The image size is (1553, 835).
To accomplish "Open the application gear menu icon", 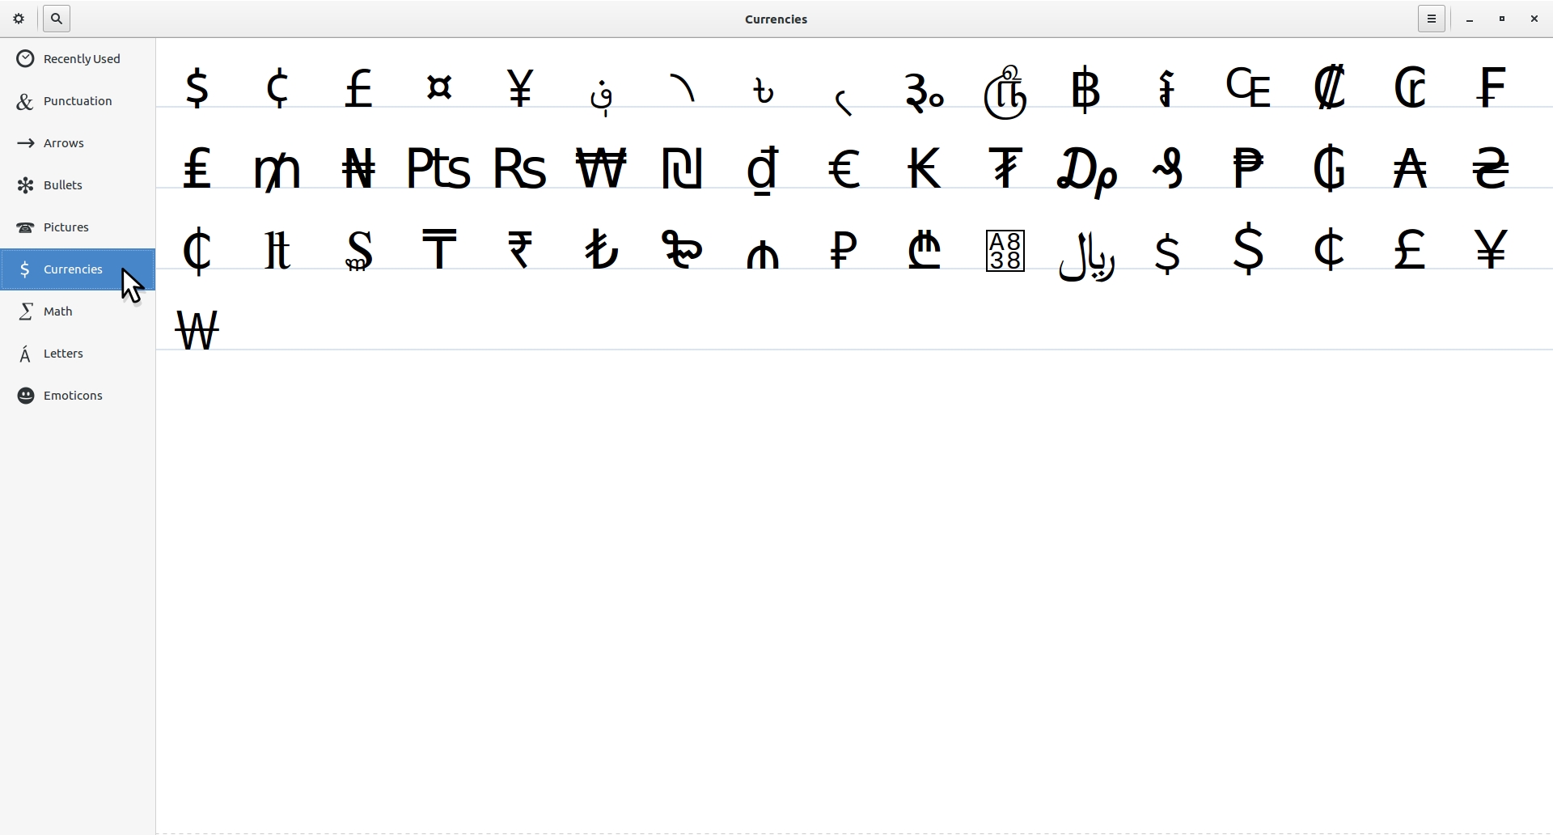I will (19, 19).
